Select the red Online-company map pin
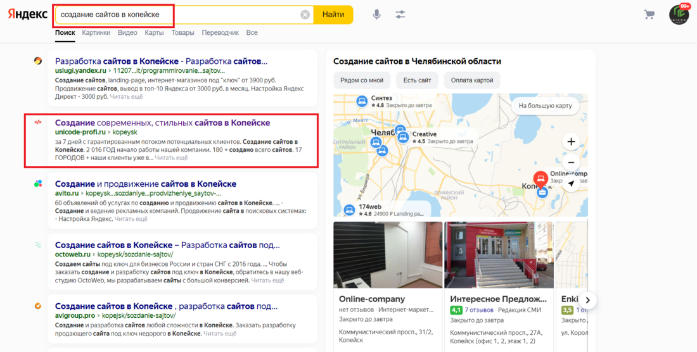This screenshot has width=697, height=352. click(540, 180)
